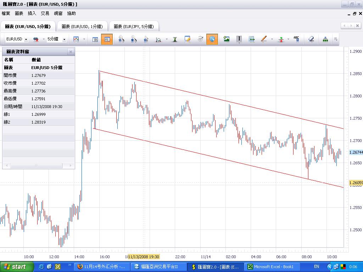Expand the arrow beside vertical zoom icon

pyautogui.click(x=167, y=39)
